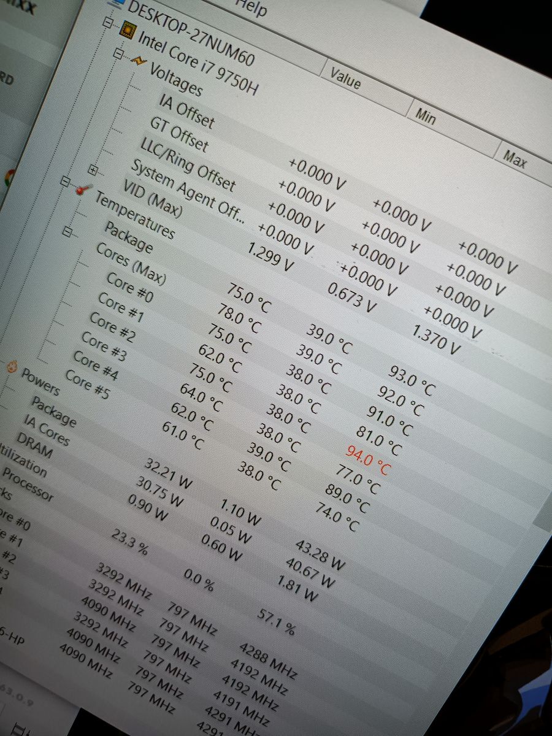The height and width of the screenshot is (736, 552).
Task: Select the DRAM power row
Action: point(34,446)
